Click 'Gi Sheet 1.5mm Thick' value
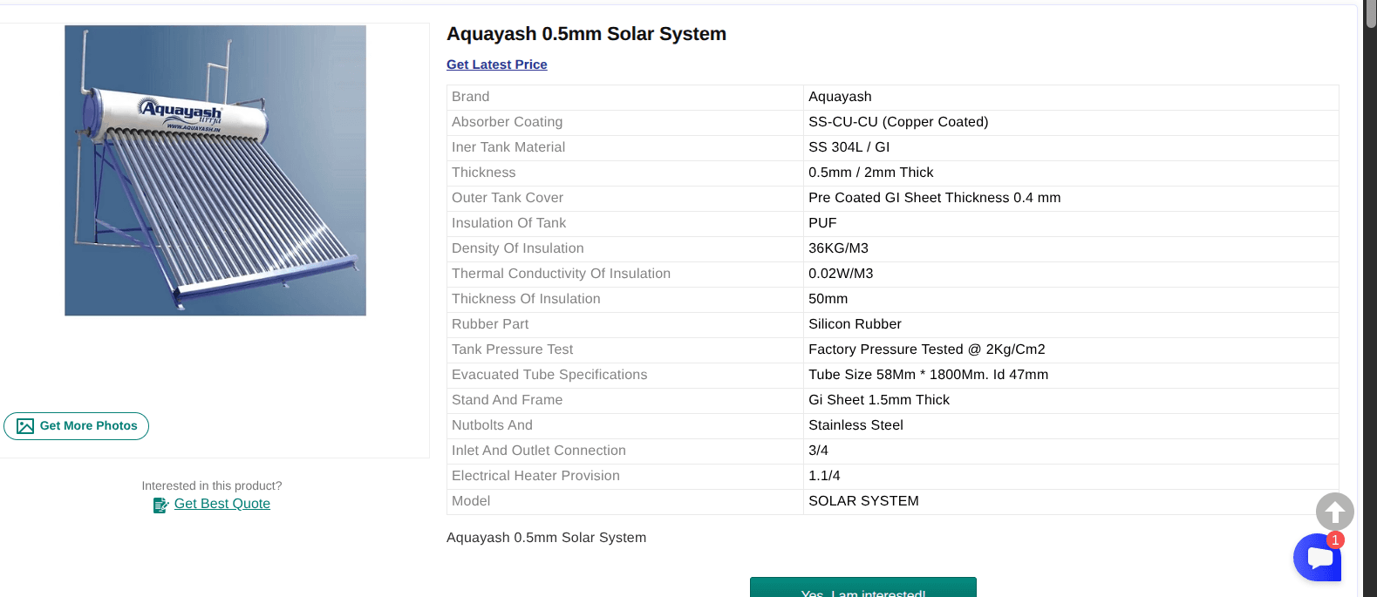 point(879,400)
